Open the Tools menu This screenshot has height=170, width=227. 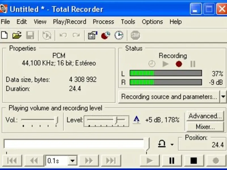coord(128,22)
